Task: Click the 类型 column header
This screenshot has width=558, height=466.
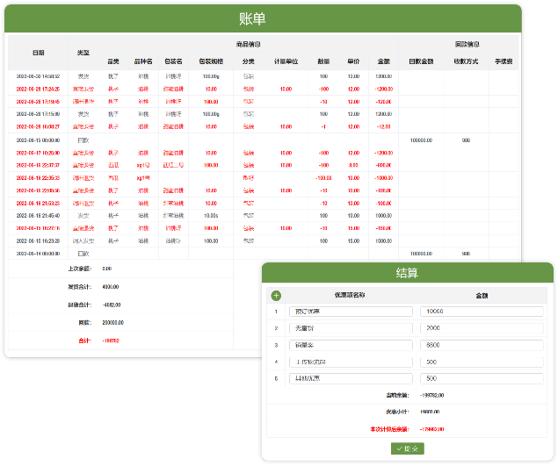Action: pos(83,53)
